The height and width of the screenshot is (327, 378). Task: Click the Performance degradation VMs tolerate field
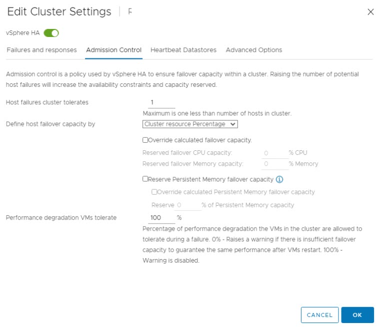pos(161,218)
